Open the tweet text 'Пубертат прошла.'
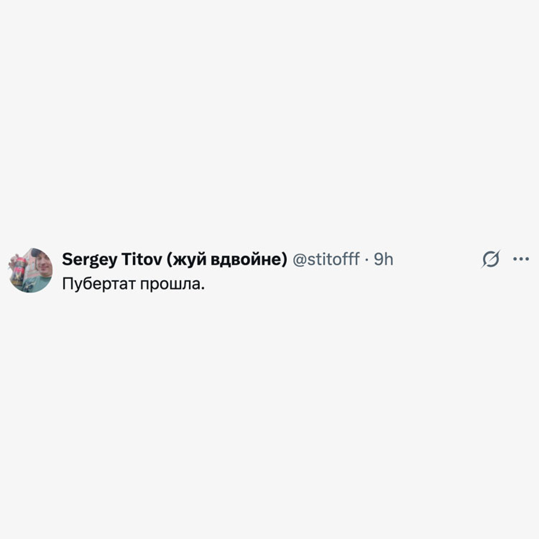Image resolution: width=539 pixels, height=539 pixels. pos(133,284)
